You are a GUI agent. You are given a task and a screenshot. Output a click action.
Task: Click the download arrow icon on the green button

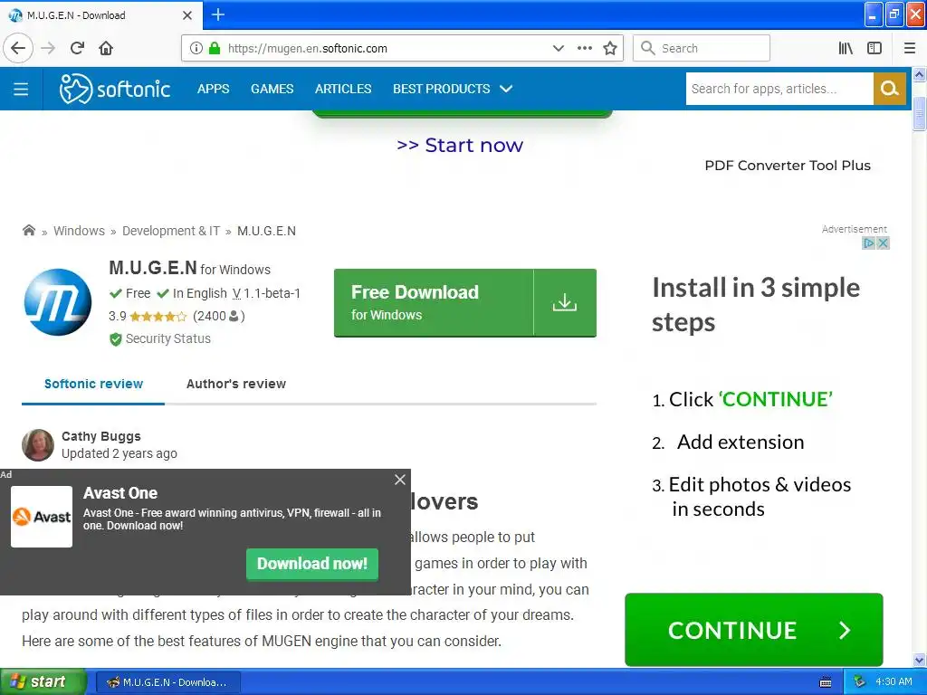pos(565,302)
